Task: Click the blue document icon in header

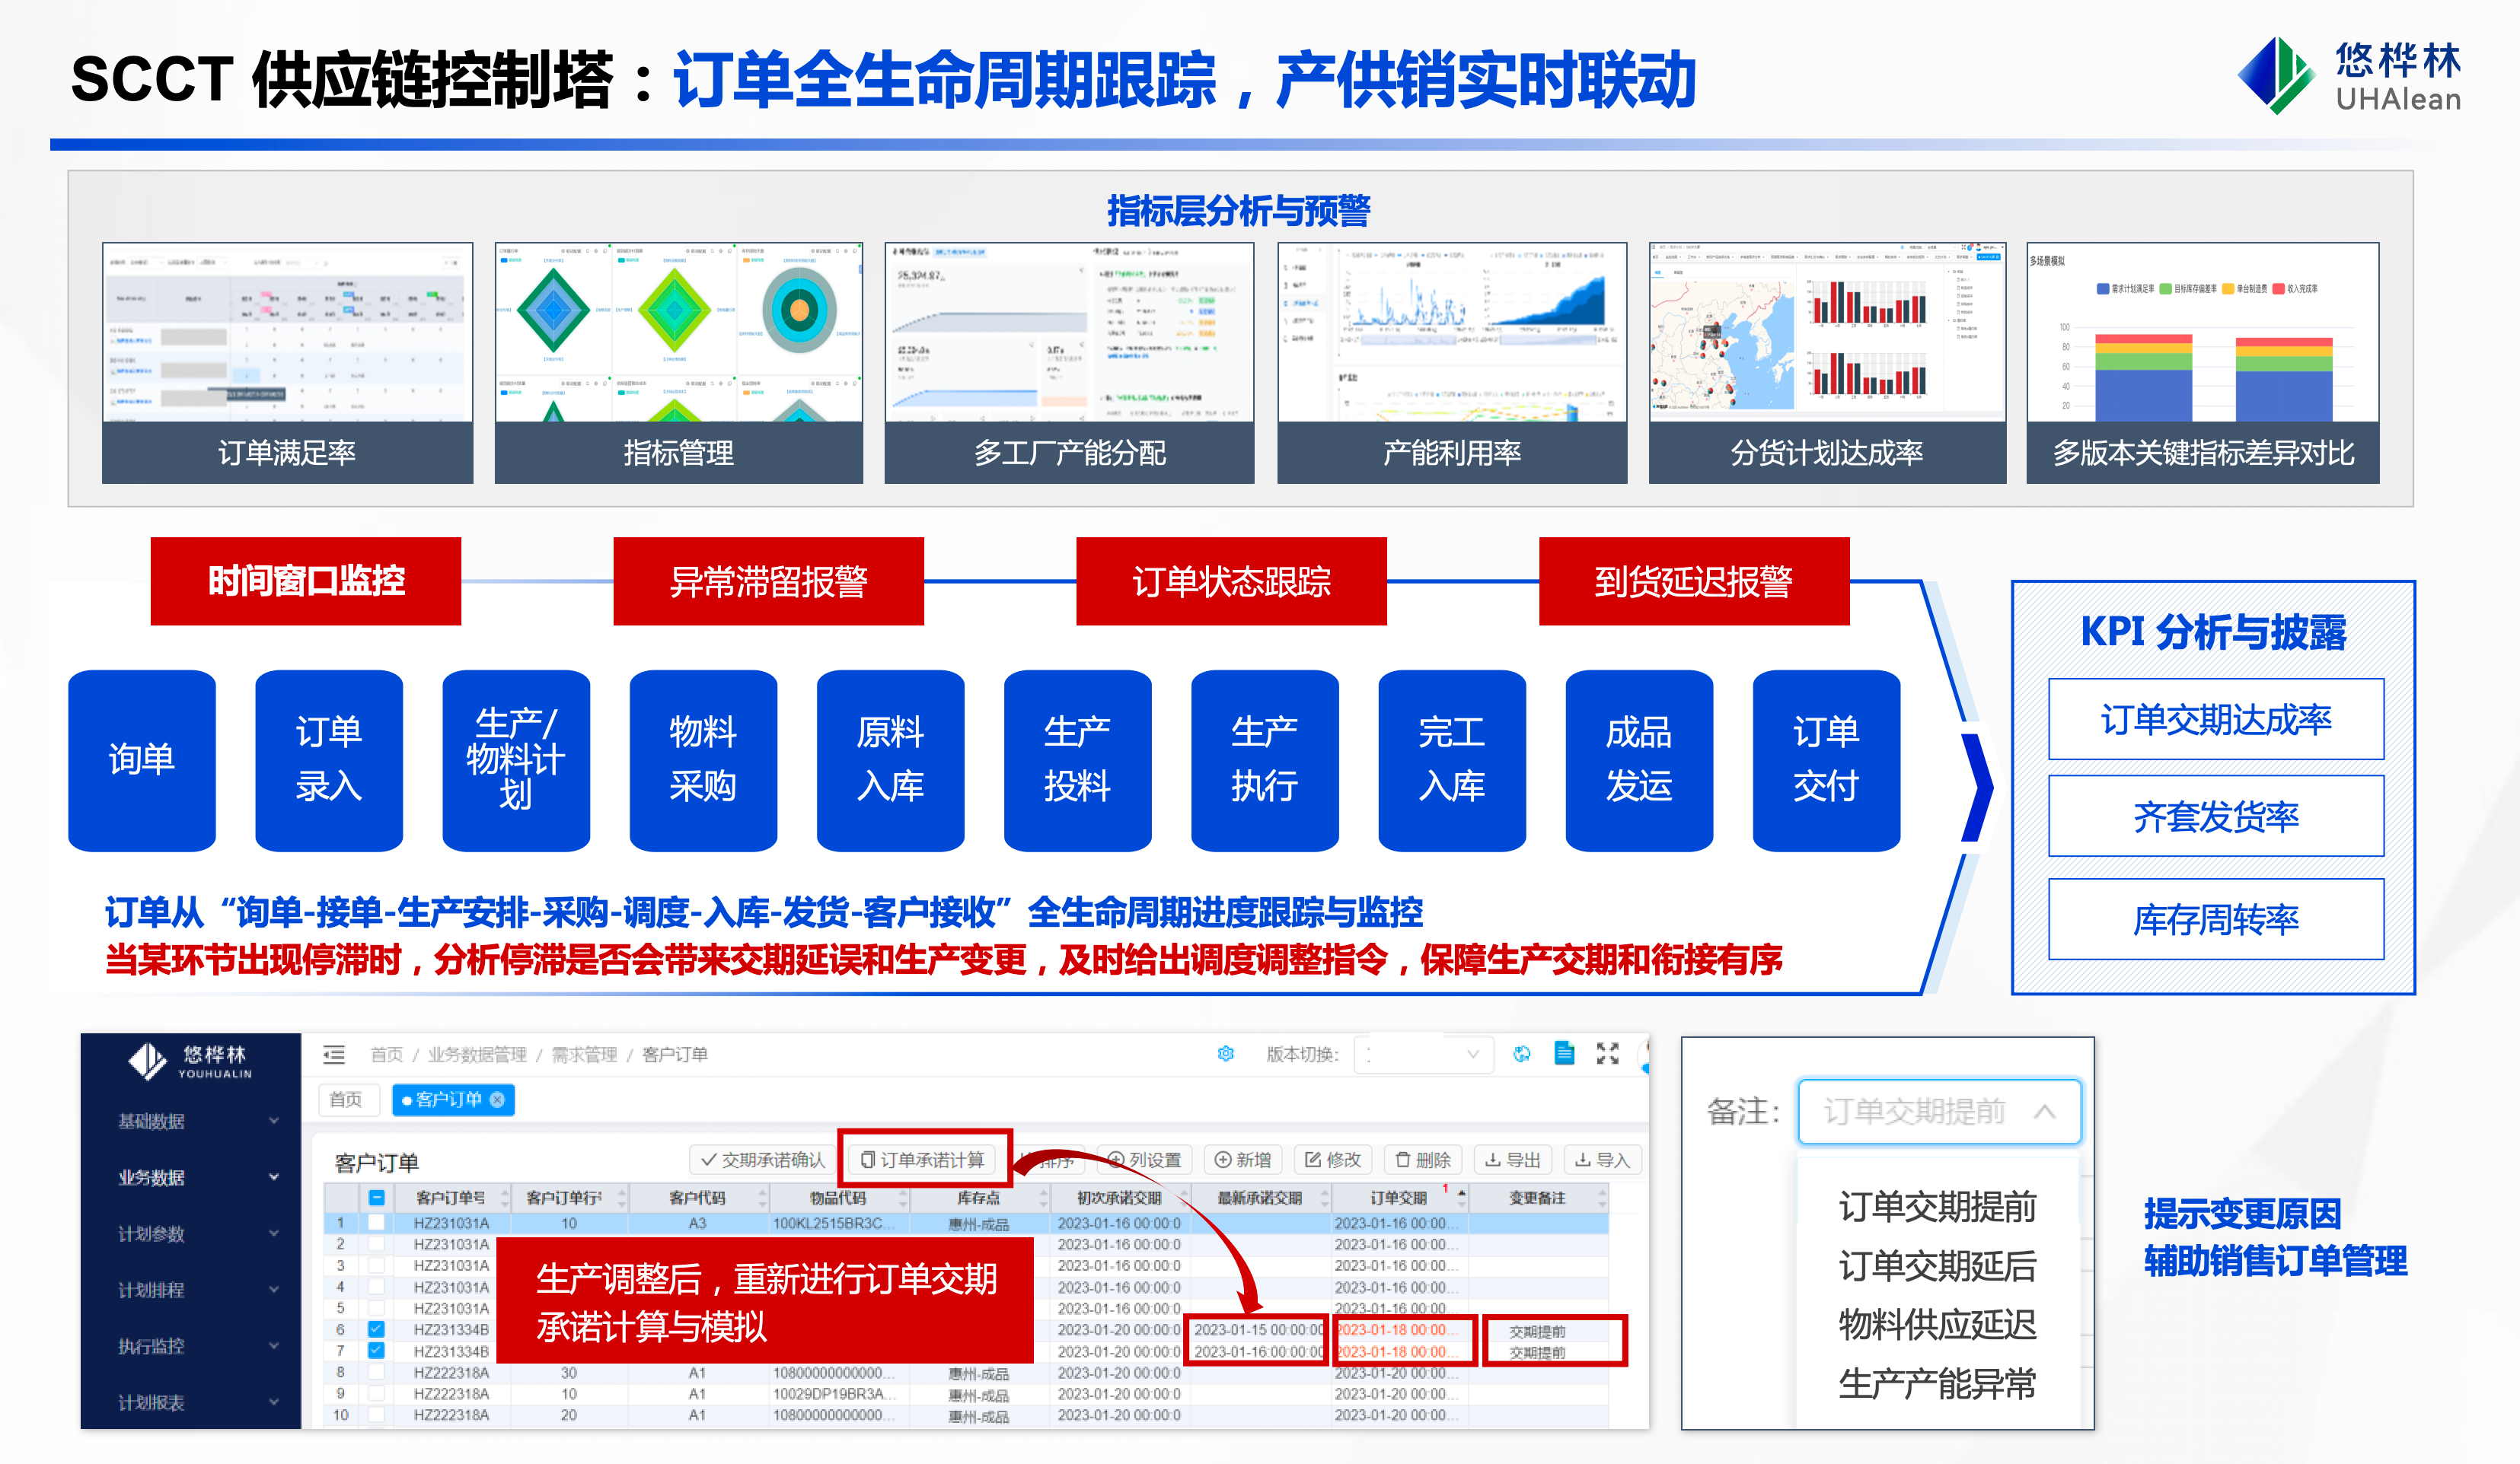Action: [1564, 1053]
